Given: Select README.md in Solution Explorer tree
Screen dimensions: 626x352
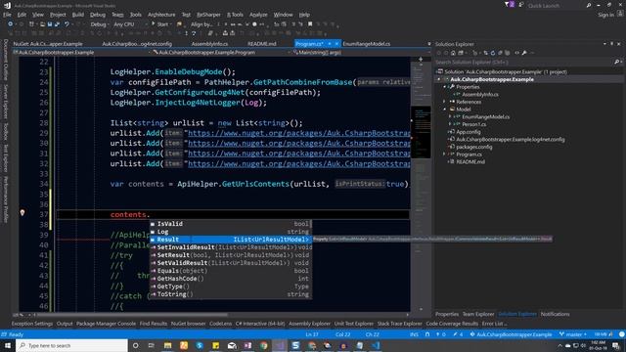Looking at the screenshot, I should pos(470,161).
